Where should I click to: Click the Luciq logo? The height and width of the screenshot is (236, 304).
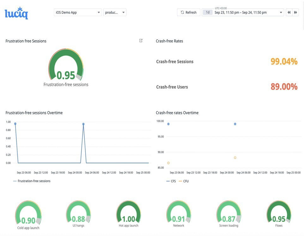(16, 13)
